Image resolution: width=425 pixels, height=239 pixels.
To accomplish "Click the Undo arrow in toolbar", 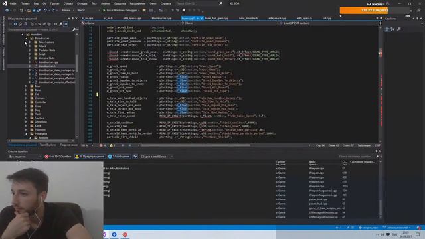I will (45, 11).
